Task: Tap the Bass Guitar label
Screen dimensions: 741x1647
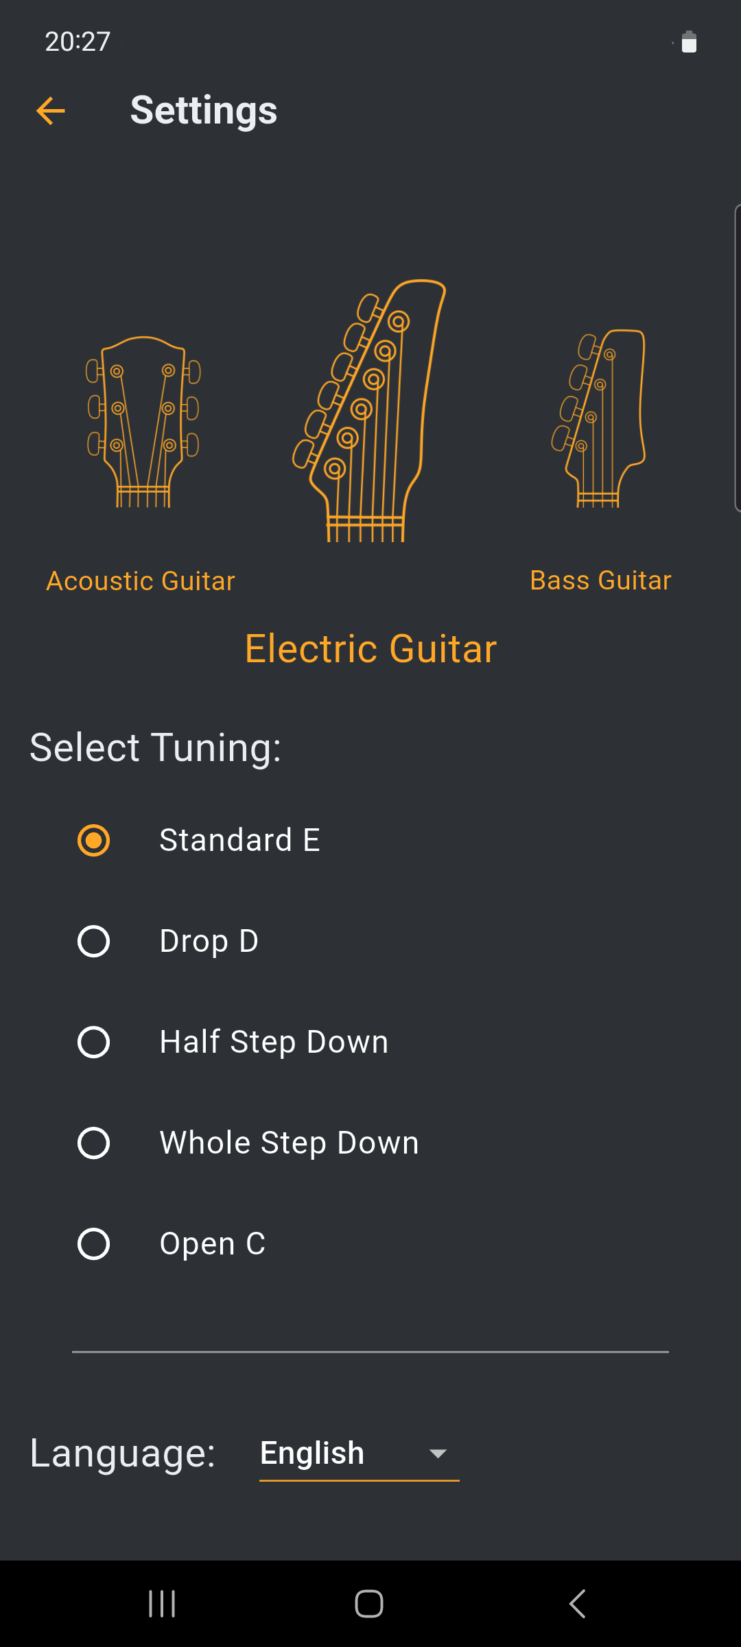Action: (x=600, y=581)
